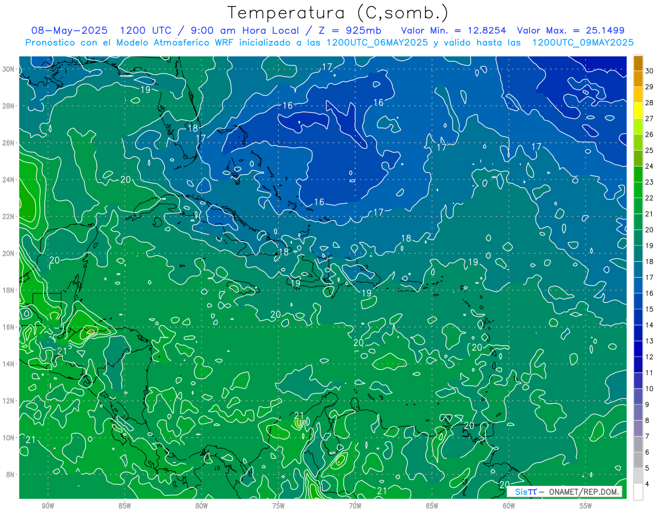
Task: Click the 90W longitude axis label
Action: [48, 505]
